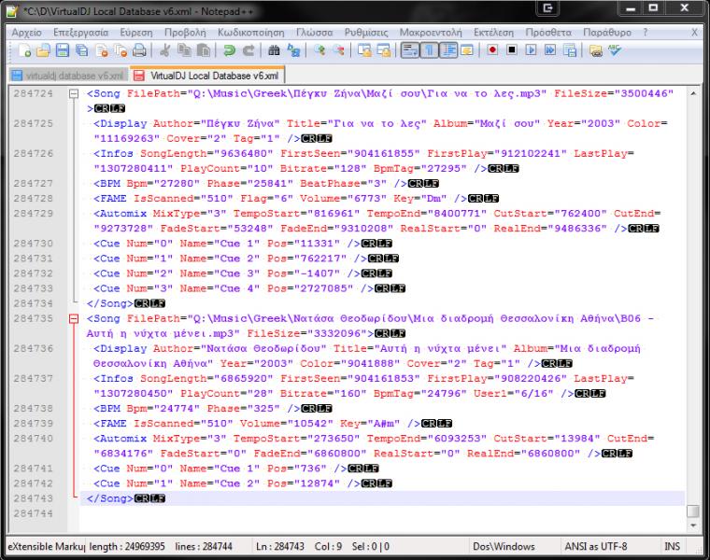Cut selection with the scissors icon

pos(164,50)
